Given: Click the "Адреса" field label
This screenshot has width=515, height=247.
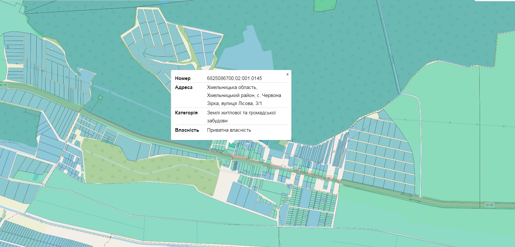Looking at the screenshot, I should tap(184, 87).
